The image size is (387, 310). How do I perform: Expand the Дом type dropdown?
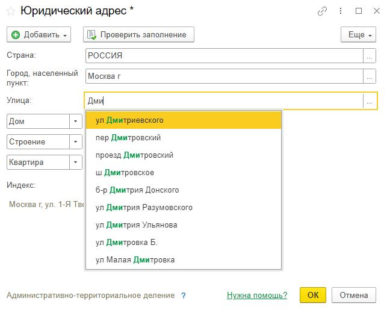pyautogui.click(x=76, y=121)
